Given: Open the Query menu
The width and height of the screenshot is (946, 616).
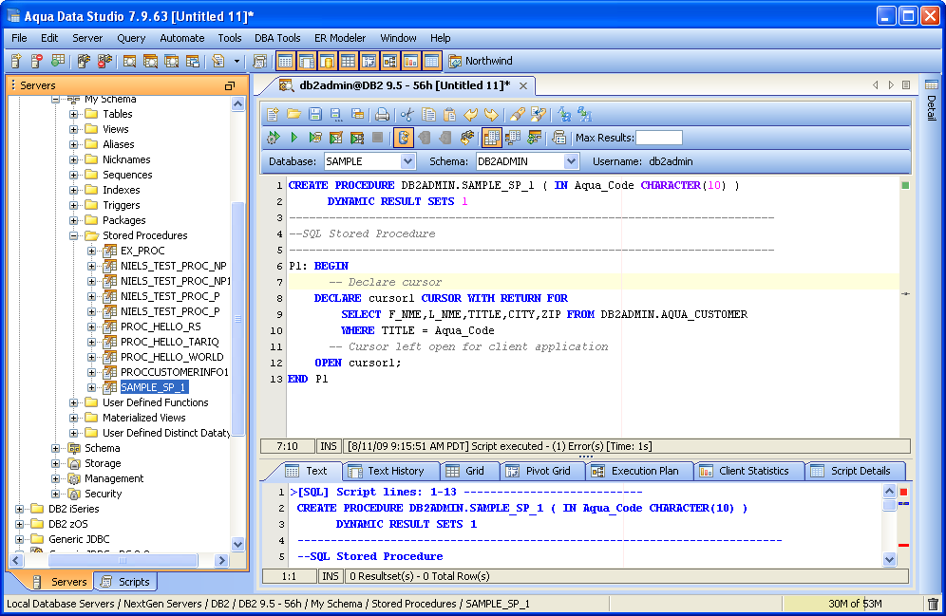Looking at the screenshot, I should click(x=131, y=38).
